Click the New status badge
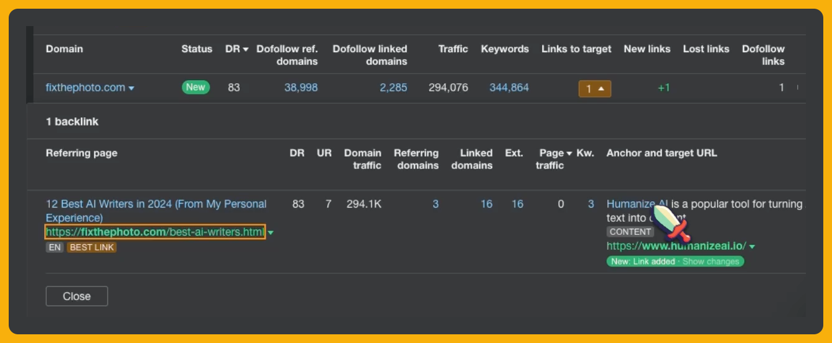Image resolution: width=832 pixels, height=343 pixels. tap(195, 88)
